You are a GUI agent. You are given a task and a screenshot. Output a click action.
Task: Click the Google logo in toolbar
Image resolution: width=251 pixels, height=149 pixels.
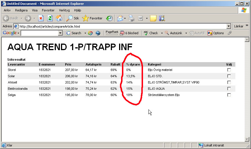(10, 33)
